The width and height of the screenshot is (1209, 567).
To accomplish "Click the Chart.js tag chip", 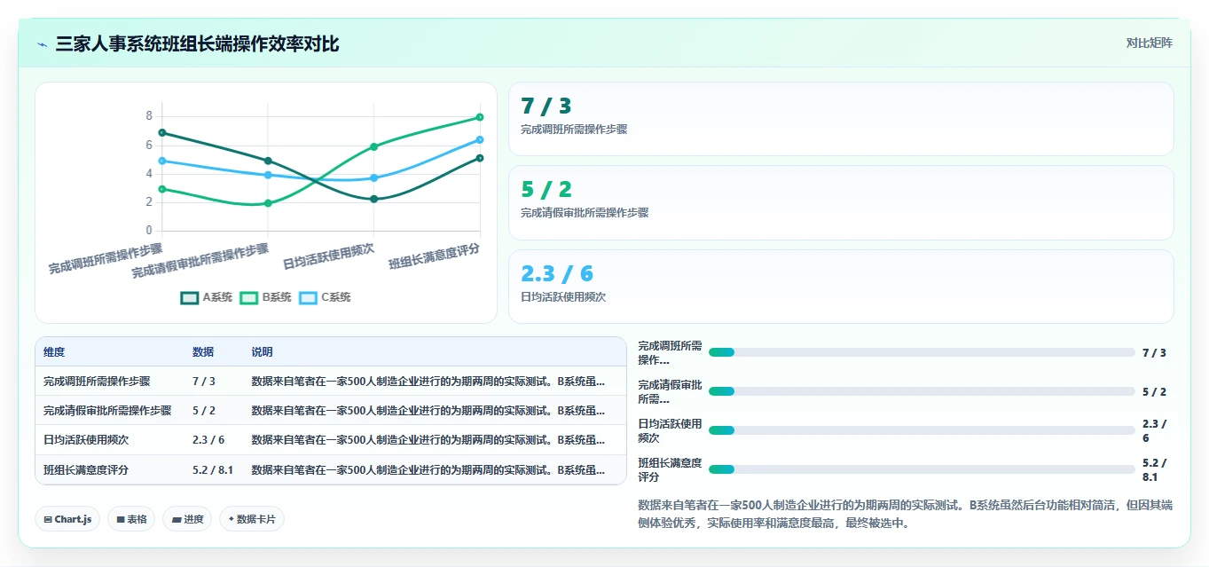I will (x=67, y=519).
